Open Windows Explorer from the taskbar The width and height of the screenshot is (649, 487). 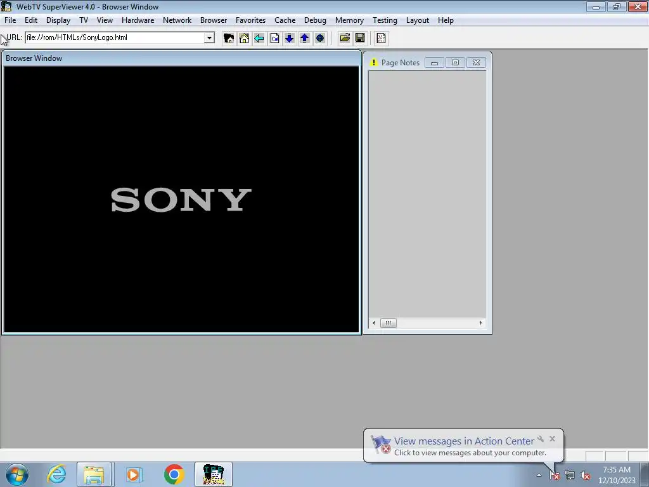pos(94,474)
